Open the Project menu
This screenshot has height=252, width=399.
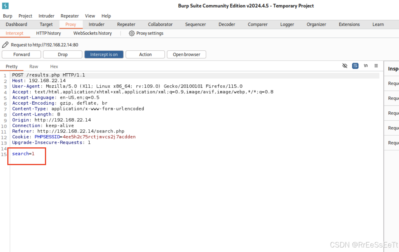coord(25,16)
